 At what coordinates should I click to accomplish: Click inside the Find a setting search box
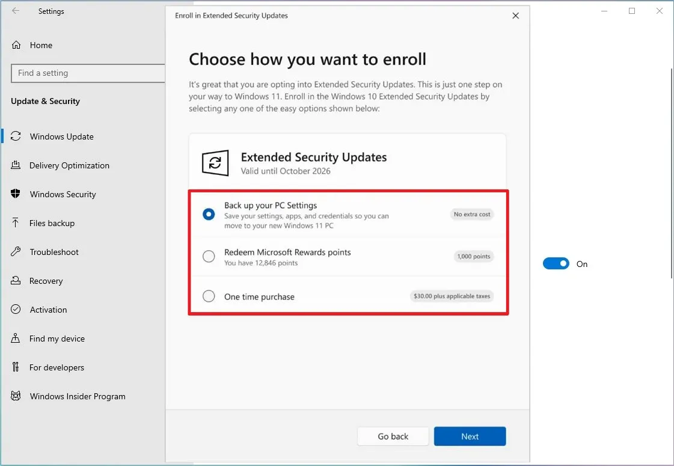click(x=88, y=73)
